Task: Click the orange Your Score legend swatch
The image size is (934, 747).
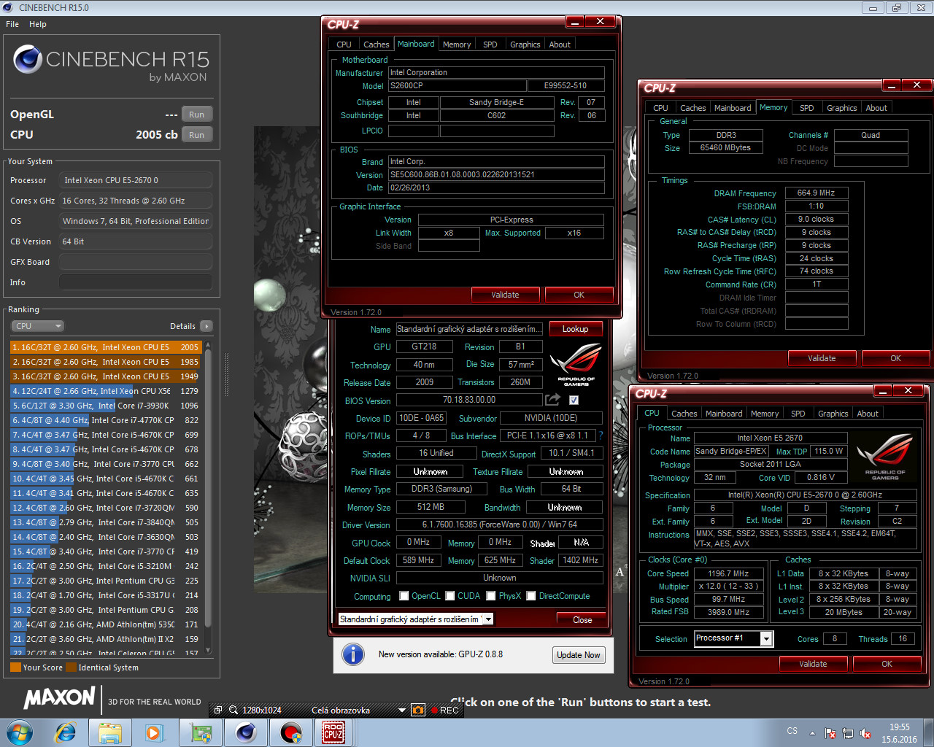Action: tap(15, 667)
